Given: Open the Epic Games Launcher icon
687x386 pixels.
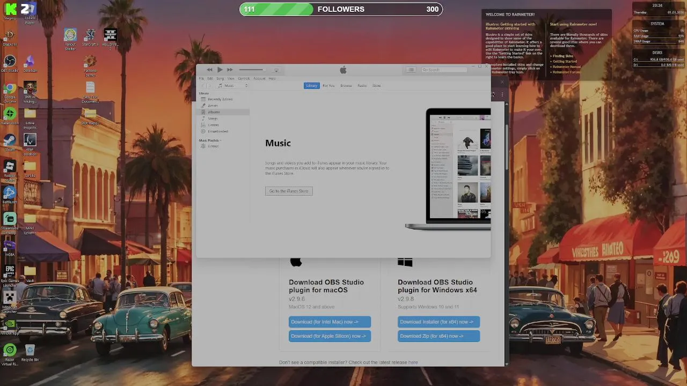Looking at the screenshot, I should 10,274.
